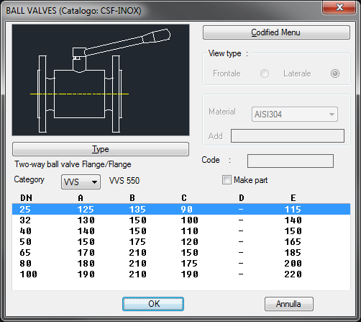Click the Code text field
This screenshot has width=361, height=322.
291,161
